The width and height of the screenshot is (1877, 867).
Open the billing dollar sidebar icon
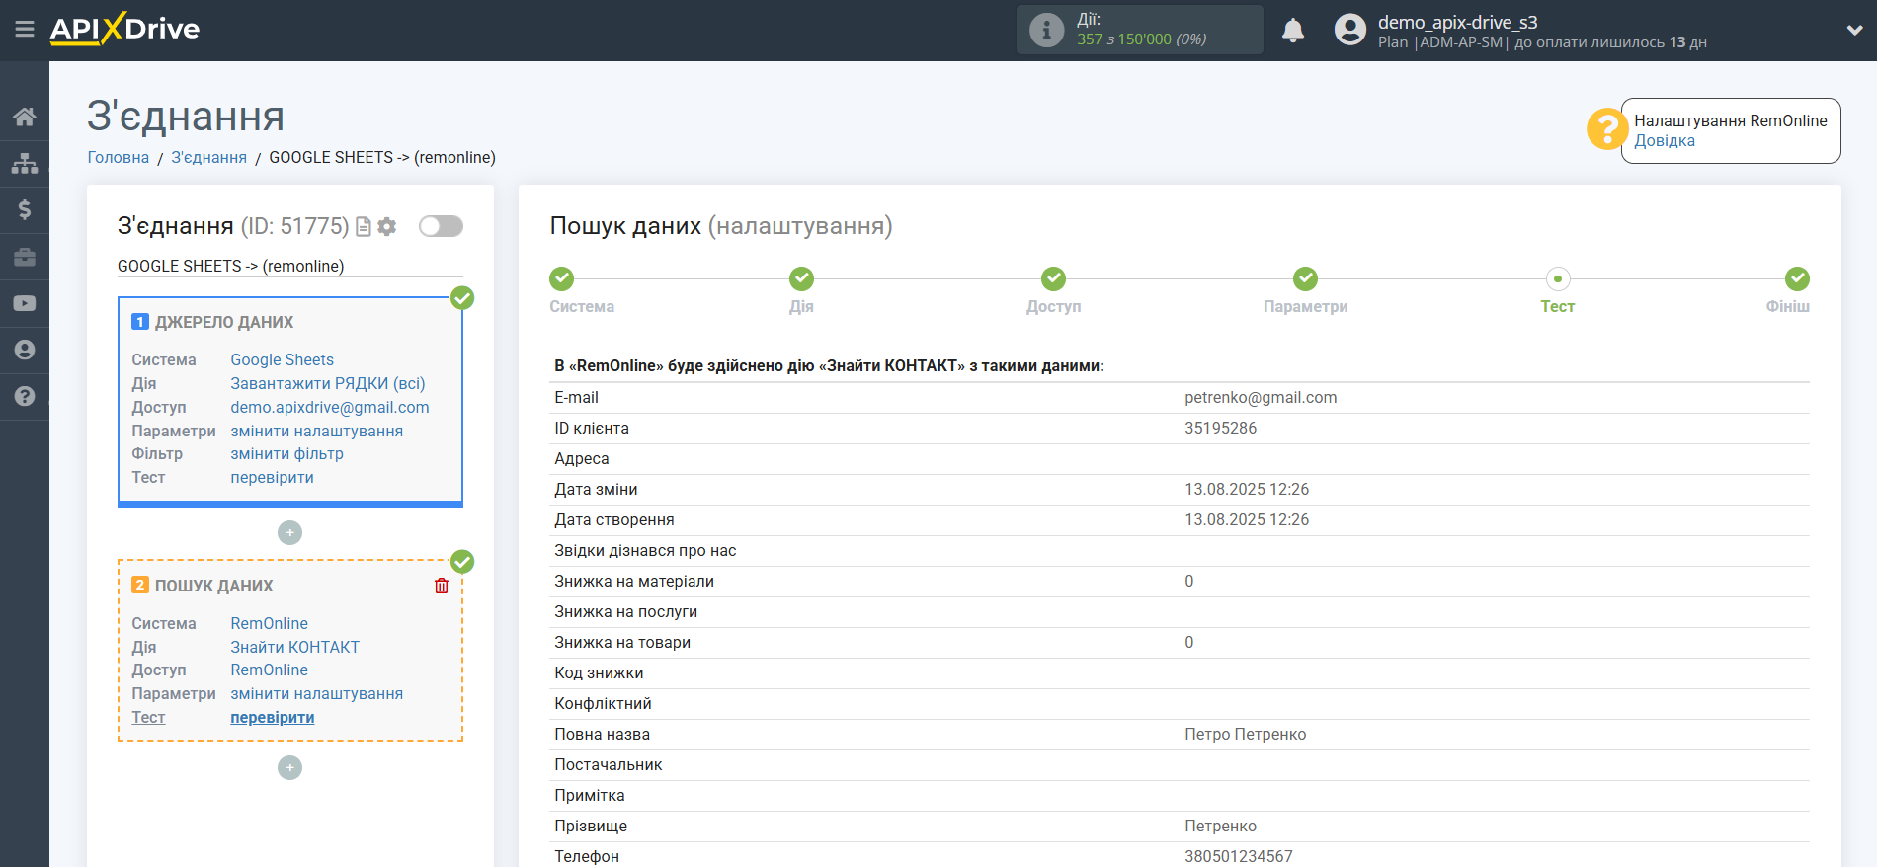pyautogui.click(x=25, y=209)
